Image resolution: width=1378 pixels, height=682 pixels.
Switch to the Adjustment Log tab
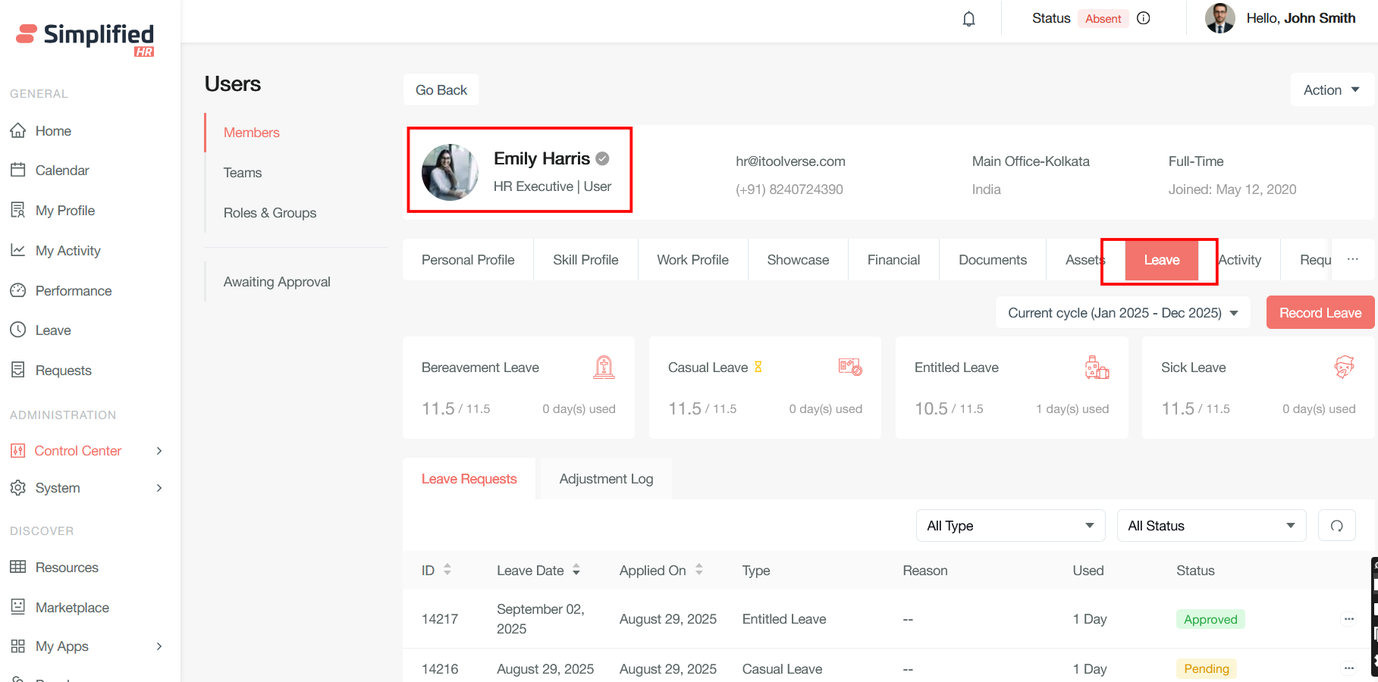pos(606,479)
